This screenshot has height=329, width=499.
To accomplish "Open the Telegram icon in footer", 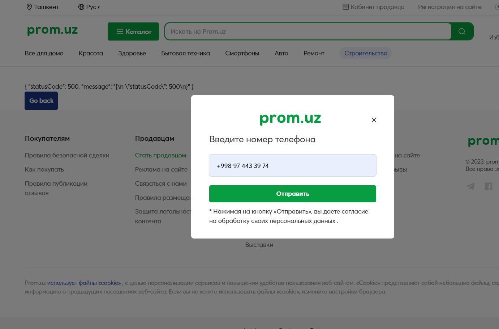I will pos(470,186).
